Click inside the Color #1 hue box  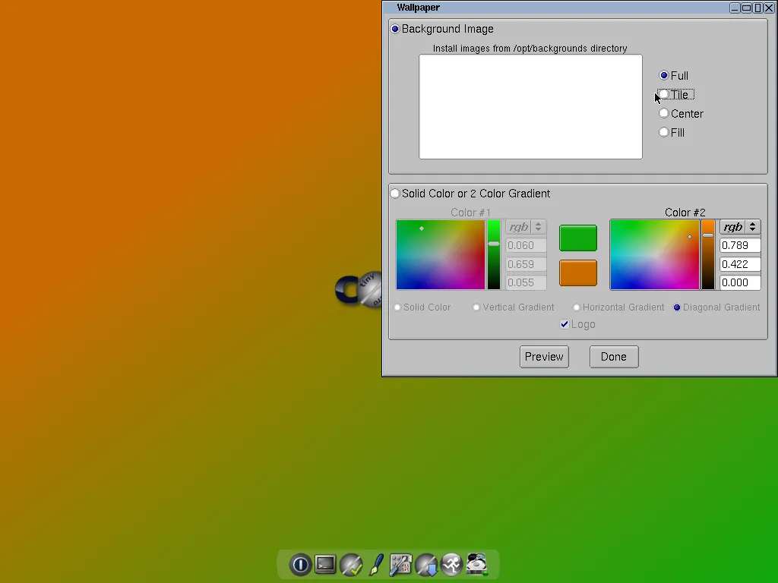tap(441, 254)
